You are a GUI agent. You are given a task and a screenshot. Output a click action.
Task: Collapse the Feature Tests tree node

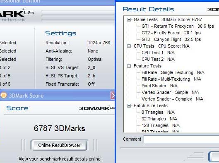[x=129, y=66]
